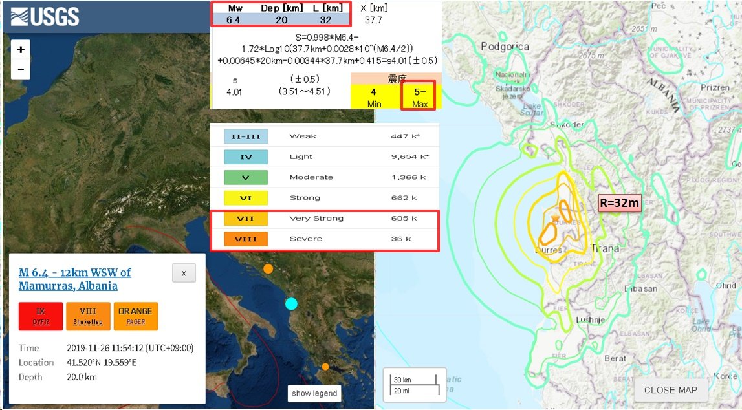Click the '9,654 k*' population value

[x=409, y=156]
